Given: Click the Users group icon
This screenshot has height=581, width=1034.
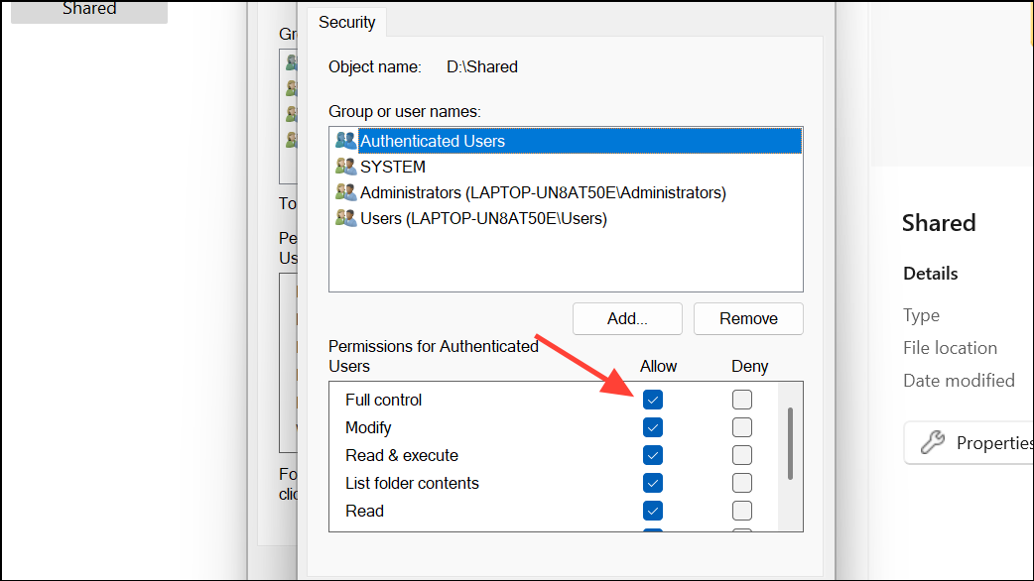Looking at the screenshot, I should (345, 218).
